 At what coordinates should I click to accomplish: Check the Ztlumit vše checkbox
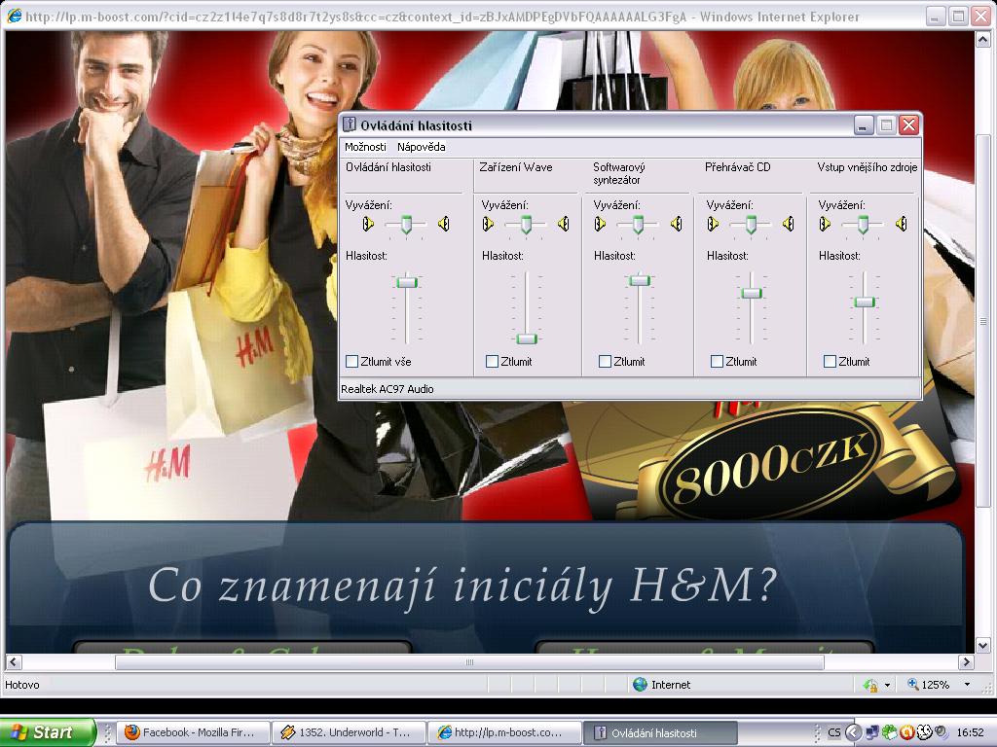[x=351, y=362]
